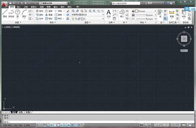196x128 pixels.
Task: Toggle the layer freeze sun icon
Action: pyautogui.click(x=76, y=19)
